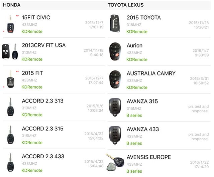Screen dimensions: 214x177
Task: Open the AVENSIS EUROPE key image
Action: (x=115, y=163)
